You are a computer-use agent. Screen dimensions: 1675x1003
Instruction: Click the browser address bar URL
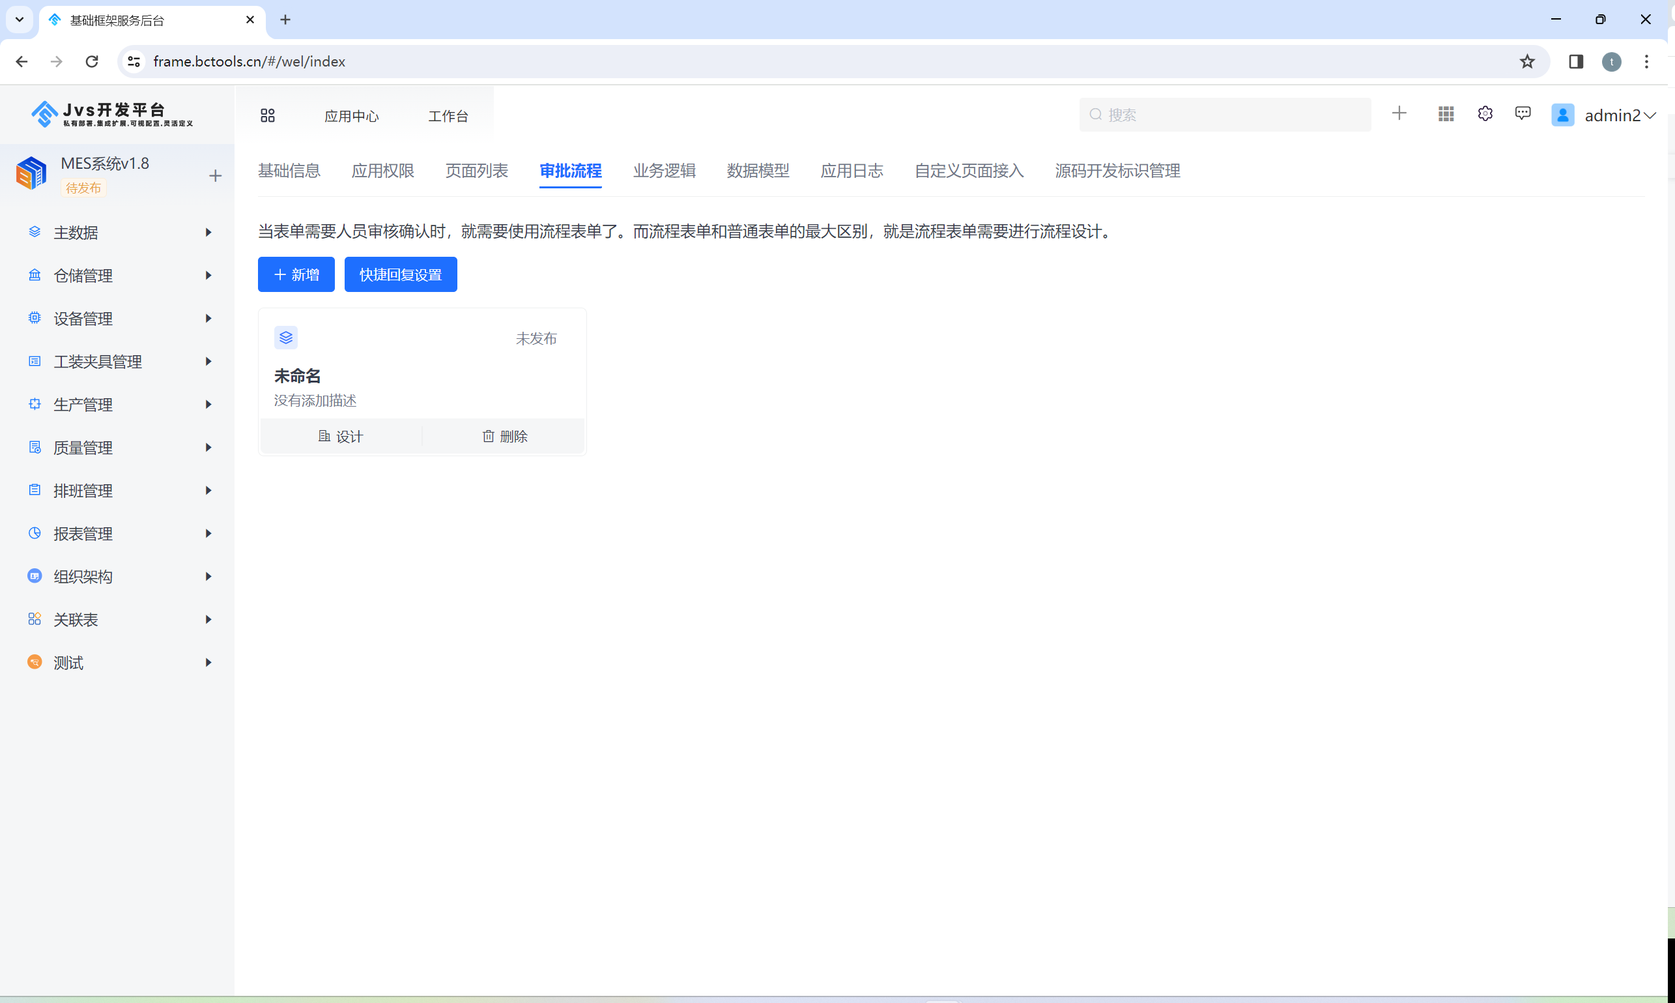pos(250,61)
